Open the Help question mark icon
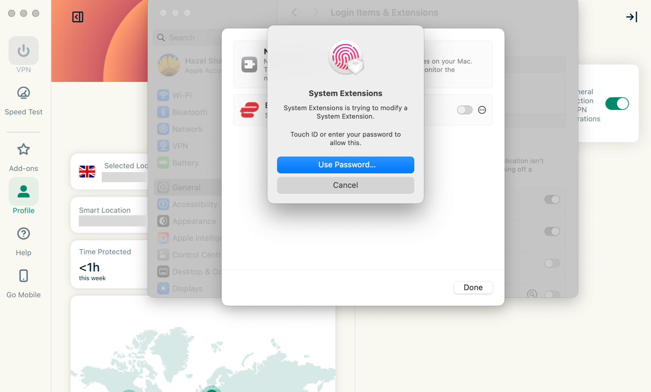Screen dimensions: 651x392 (x=24, y=233)
